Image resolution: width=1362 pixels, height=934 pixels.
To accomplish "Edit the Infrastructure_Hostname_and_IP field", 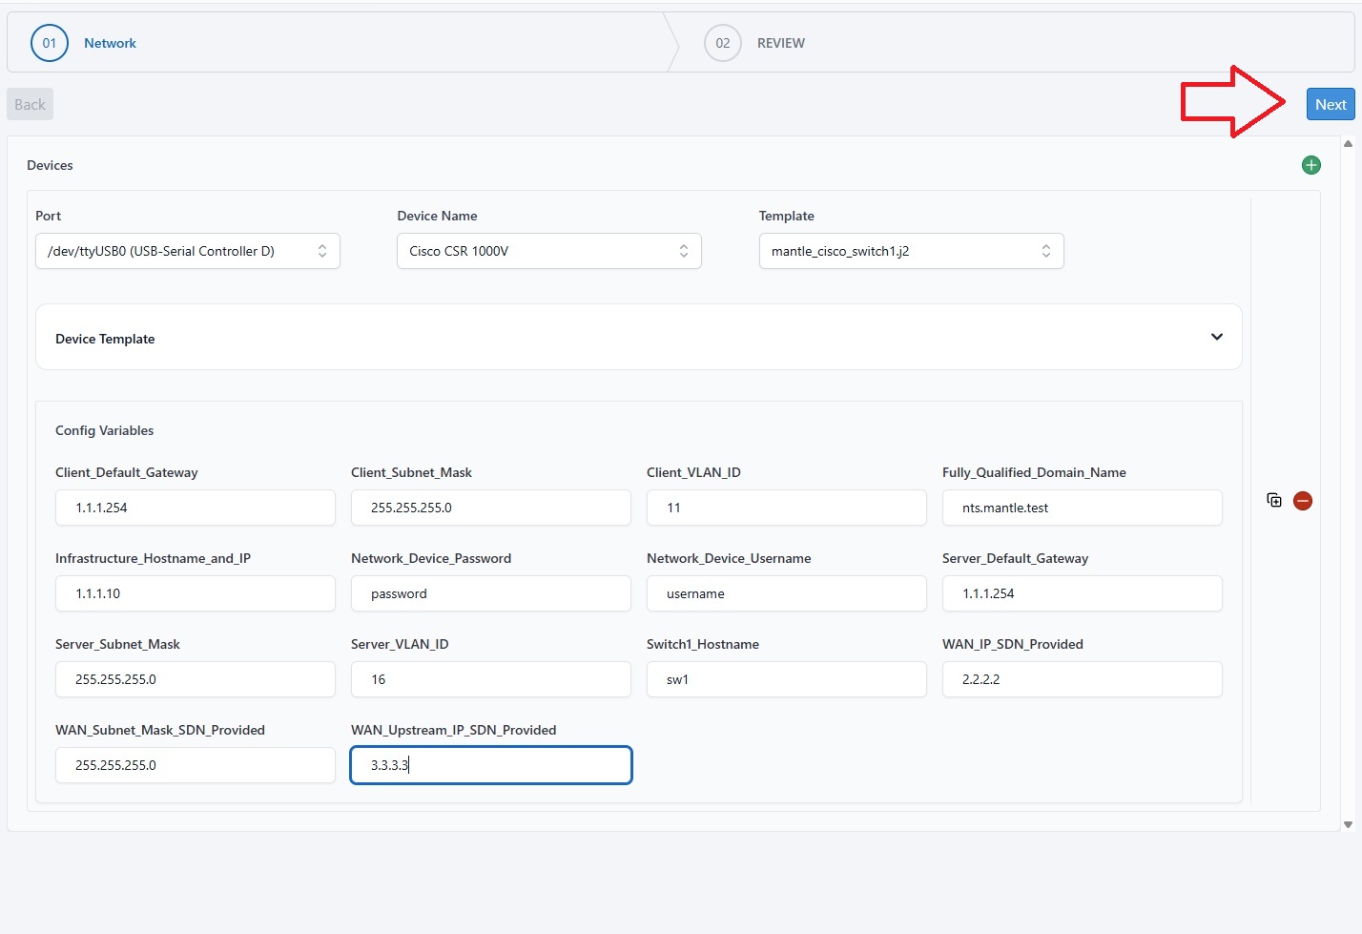I will [x=196, y=593].
